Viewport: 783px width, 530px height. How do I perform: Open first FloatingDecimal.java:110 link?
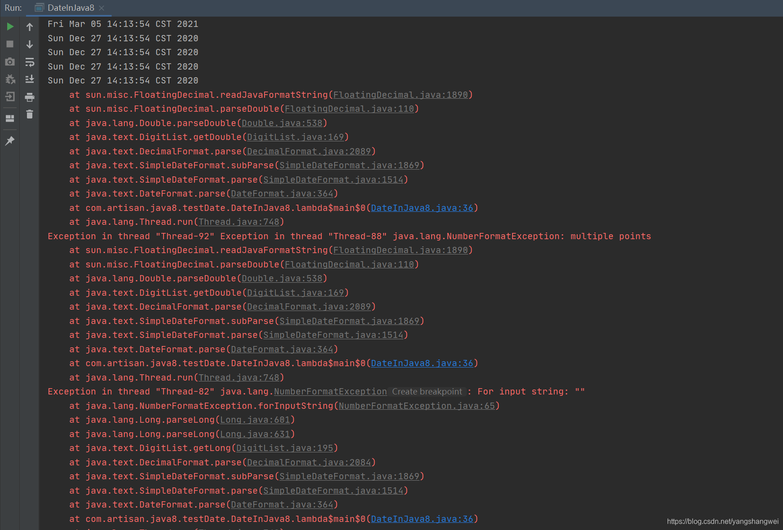pyautogui.click(x=349, y=109)
